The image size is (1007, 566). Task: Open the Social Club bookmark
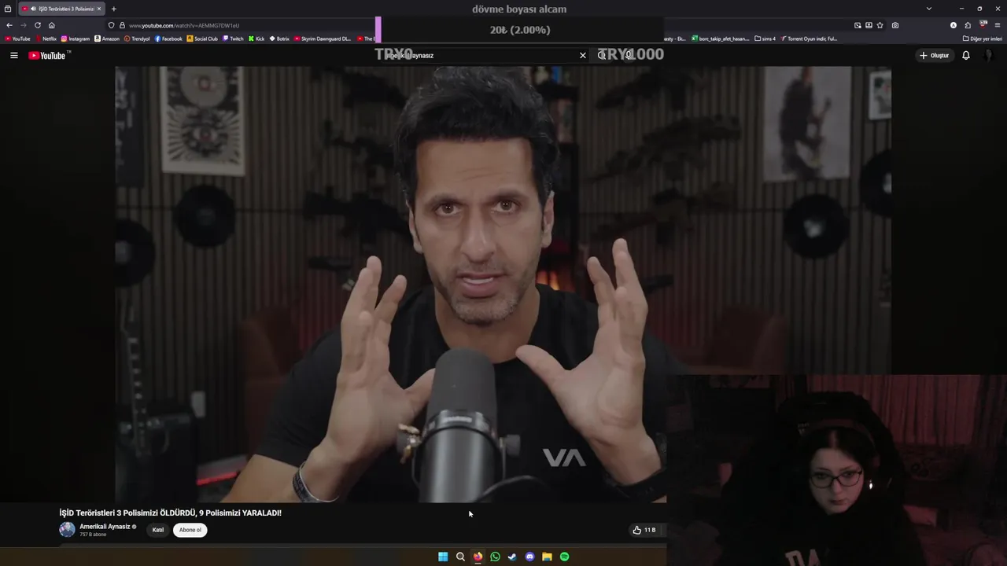click(x=202, y=39)
